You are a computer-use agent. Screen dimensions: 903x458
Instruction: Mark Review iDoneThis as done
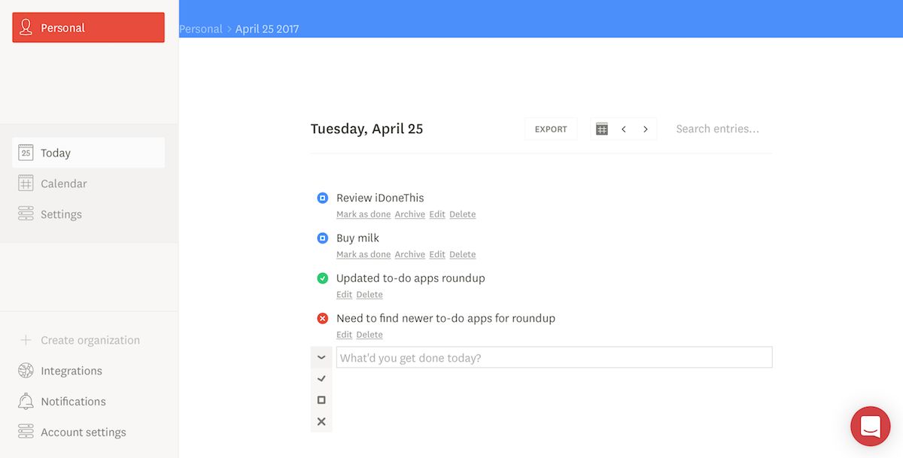point(363,214)
